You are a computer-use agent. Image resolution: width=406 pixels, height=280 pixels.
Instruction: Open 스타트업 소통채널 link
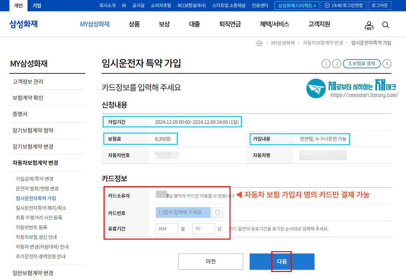tap(229, 5)
